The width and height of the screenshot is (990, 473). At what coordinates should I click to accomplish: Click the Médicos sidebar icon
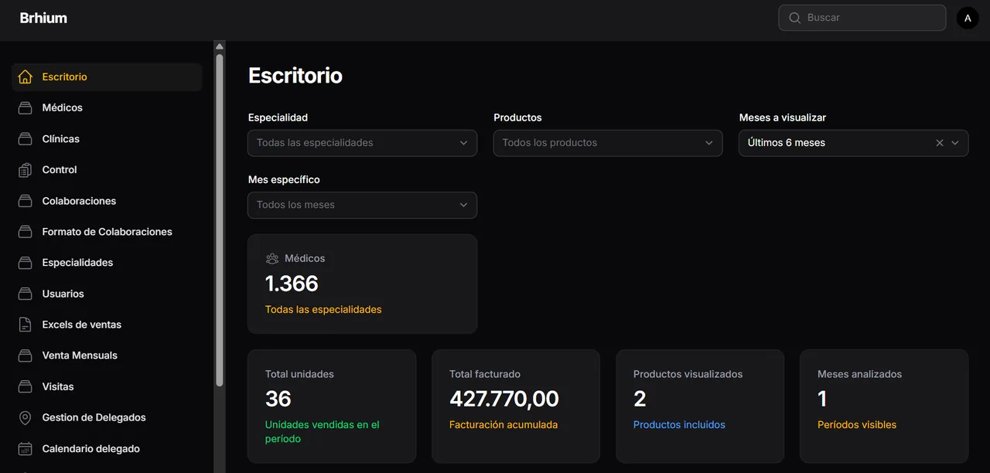point(26,108)
